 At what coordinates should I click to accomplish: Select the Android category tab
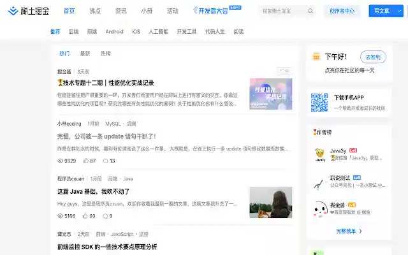click(x=114, y=31)
